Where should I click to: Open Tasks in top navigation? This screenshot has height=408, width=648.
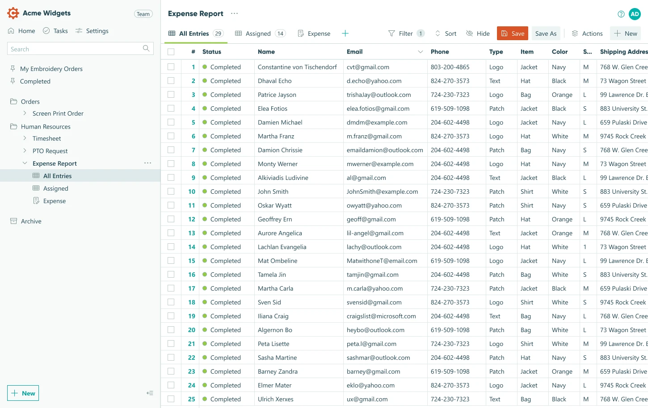55,31
